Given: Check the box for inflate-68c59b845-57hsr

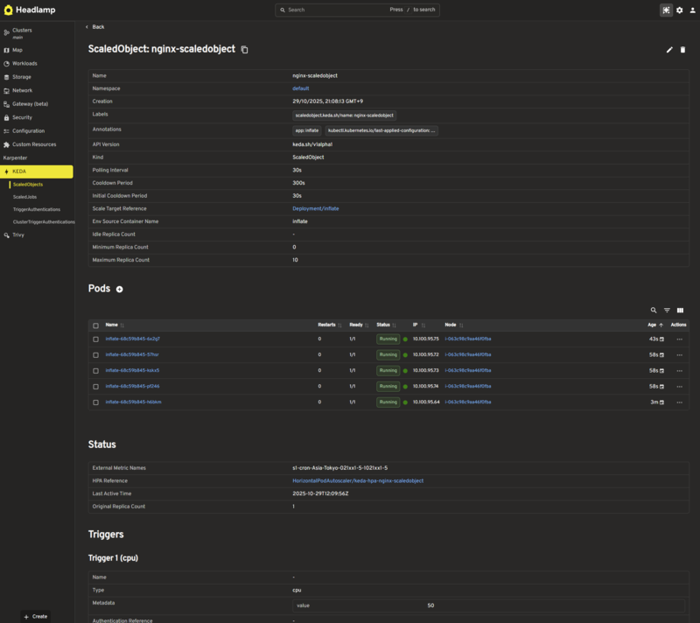Looking at the screenshot, I should (95, 355).
